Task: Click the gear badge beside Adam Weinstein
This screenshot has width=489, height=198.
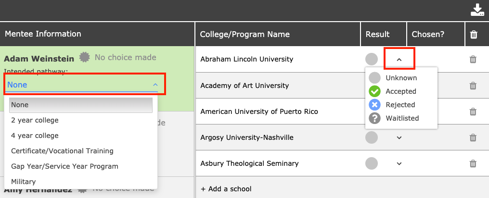Action: [85, 58]
